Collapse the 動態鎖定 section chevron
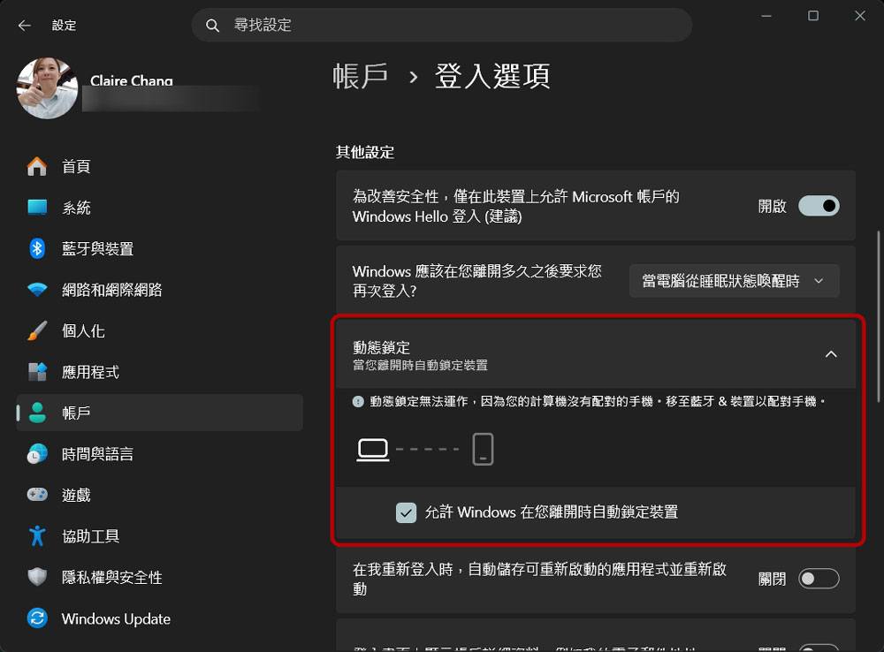The height and width of the screenshot is (652, 884). 831,354
